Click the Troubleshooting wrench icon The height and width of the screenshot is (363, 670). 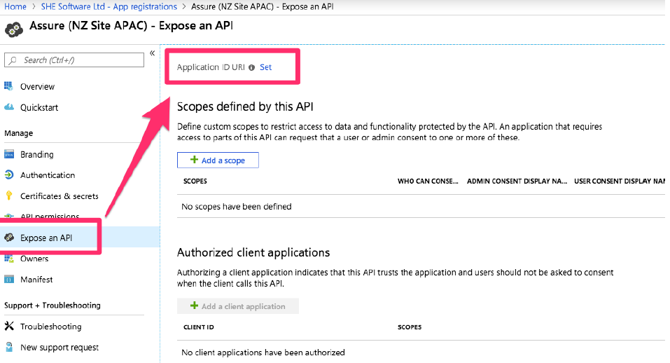[9, 327]
